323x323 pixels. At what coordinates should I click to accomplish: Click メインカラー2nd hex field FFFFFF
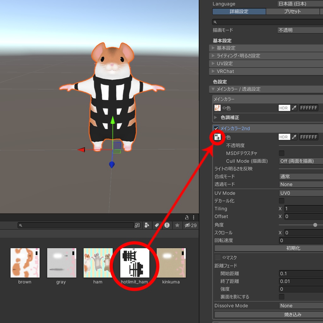308,137
